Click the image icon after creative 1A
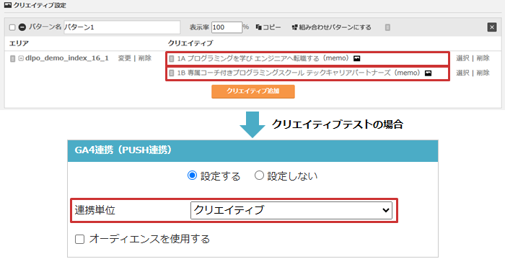The image size is (505, 259). (356, 58)
